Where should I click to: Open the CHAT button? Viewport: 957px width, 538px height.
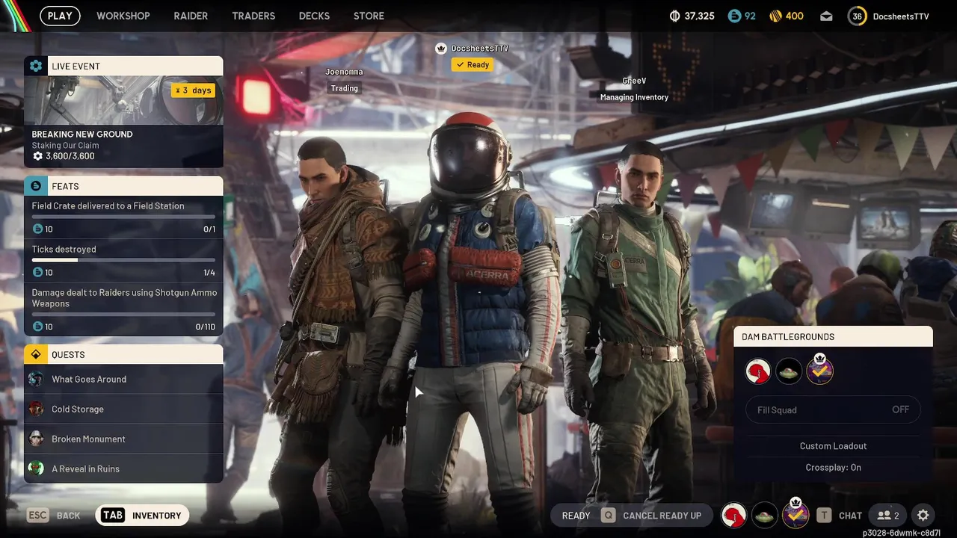tap(840, 516)
